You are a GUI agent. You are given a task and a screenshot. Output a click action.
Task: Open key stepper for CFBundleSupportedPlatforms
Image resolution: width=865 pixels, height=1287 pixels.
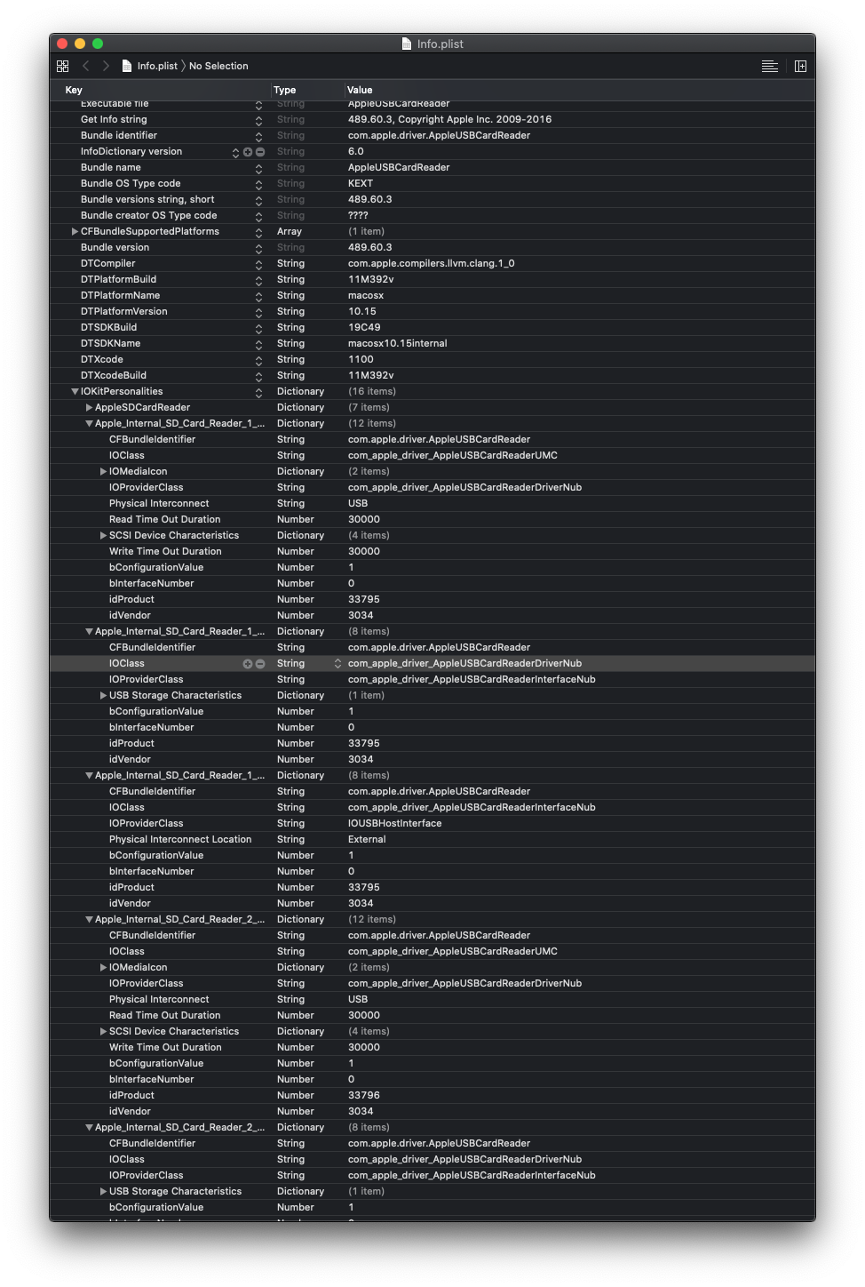click(x=258, y=232)
